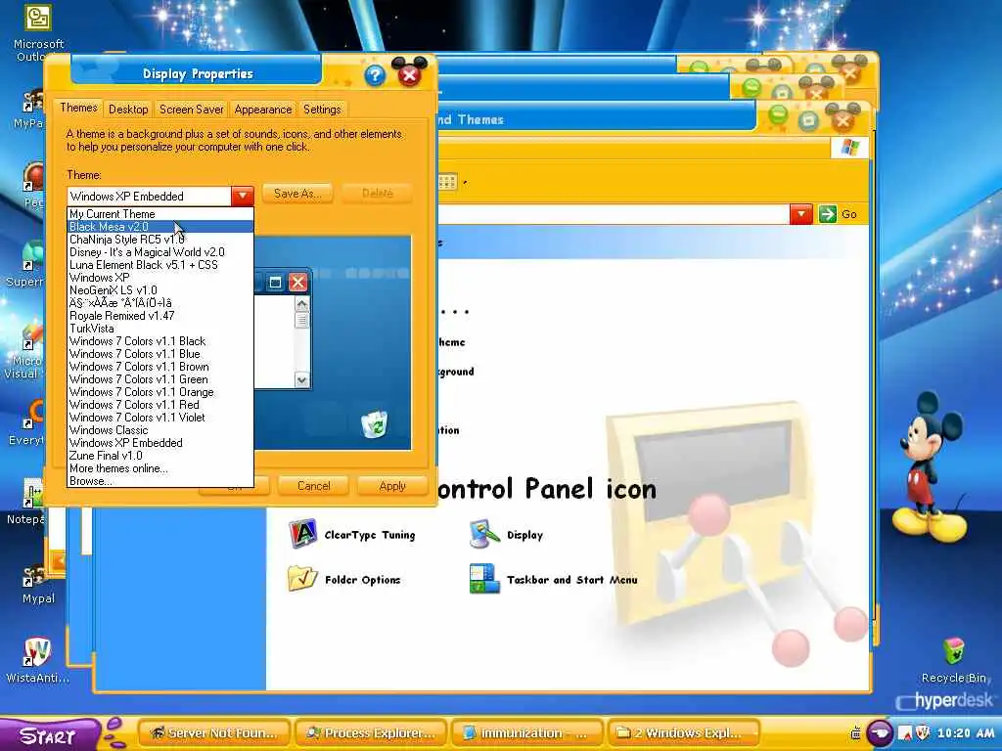The image size is (1002, 751).
Task: Click recycle bin icon in theme preview
Action: (x=375, y=424)
